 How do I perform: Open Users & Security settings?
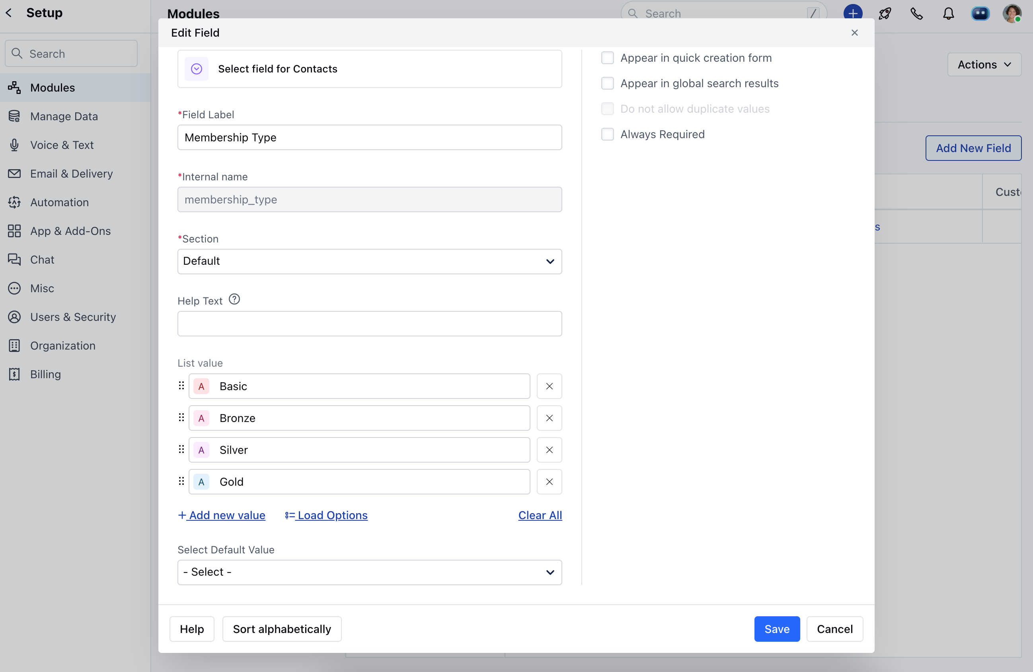(73, 317)
